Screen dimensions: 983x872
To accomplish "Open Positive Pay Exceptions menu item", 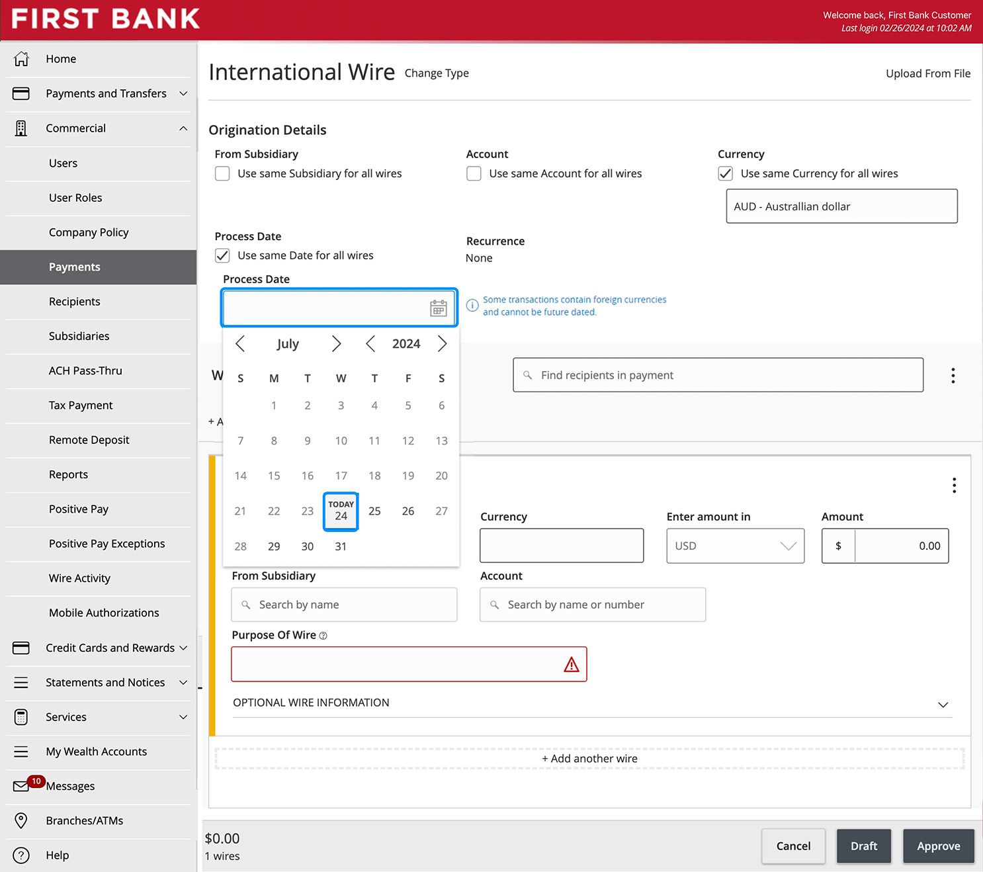I will 107,544.
